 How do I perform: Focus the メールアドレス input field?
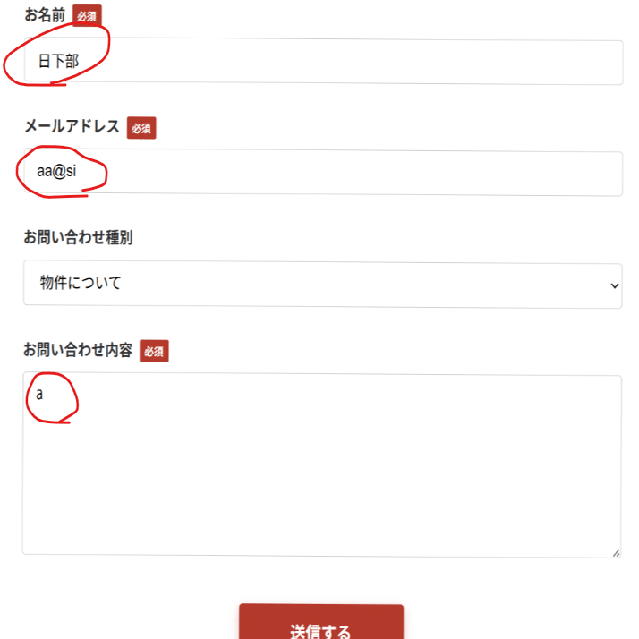[x=323, y=173]
